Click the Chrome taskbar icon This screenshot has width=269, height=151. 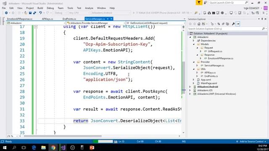coord(53,147)
